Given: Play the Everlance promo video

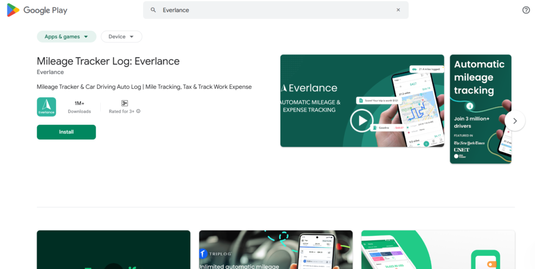Looking at the screenshot, I should pos(362,120).
